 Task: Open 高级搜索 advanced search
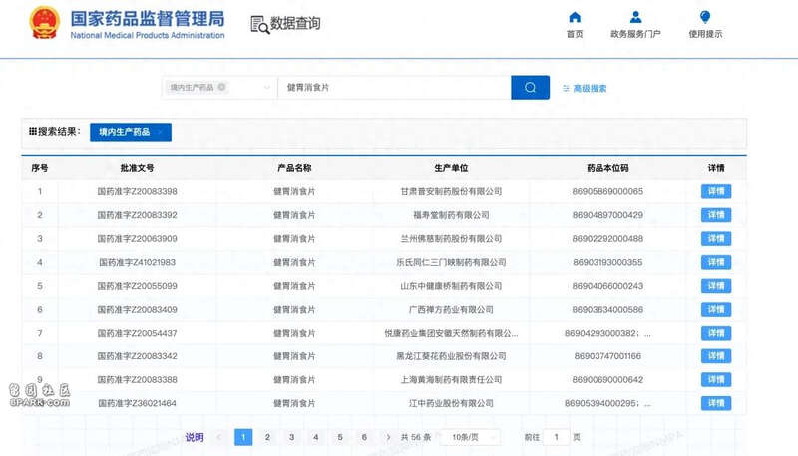coord(585,88)
